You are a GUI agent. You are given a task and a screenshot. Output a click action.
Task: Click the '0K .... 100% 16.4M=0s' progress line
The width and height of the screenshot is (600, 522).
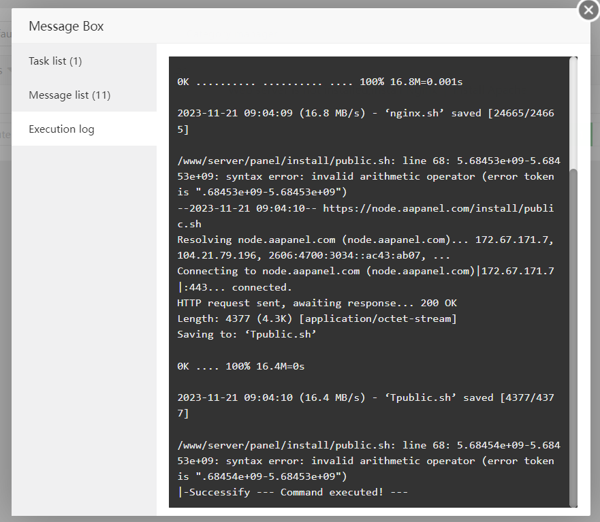240,366
